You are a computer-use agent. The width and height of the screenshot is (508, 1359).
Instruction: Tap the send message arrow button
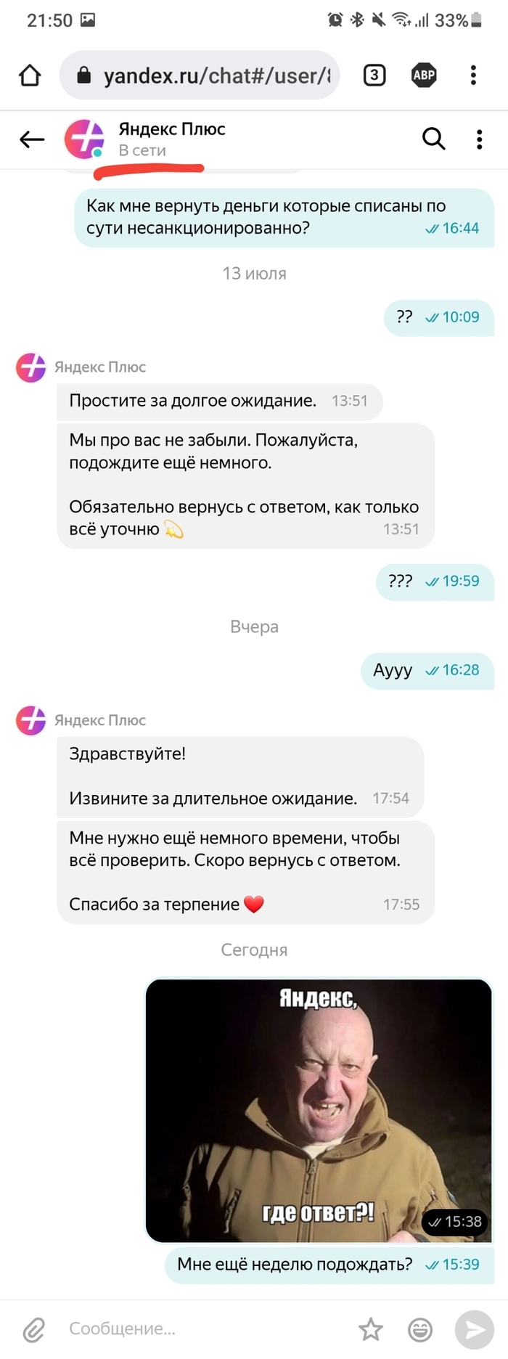pos(474,1329)
